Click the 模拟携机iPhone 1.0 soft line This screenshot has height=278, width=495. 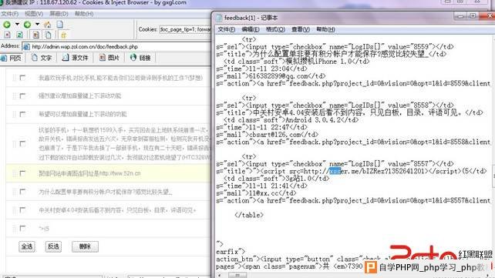pos(296,62)
